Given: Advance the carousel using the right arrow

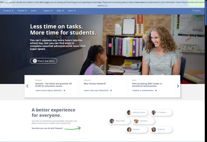Looking at the screenshot, I should click(178, 86).
